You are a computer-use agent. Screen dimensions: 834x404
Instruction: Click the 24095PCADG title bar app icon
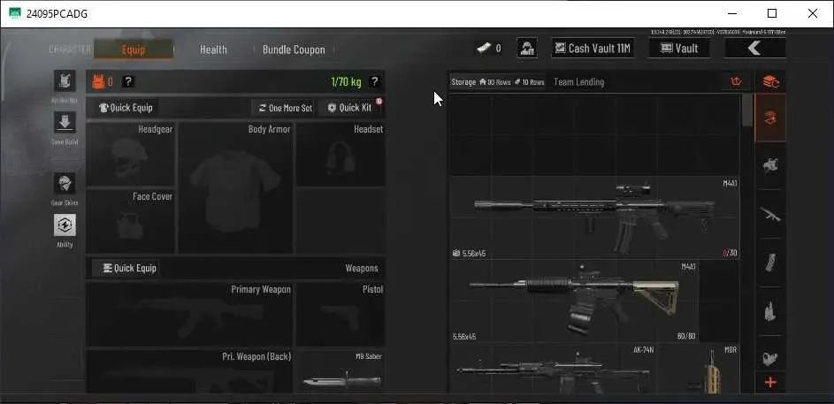[x=15, y=13]
